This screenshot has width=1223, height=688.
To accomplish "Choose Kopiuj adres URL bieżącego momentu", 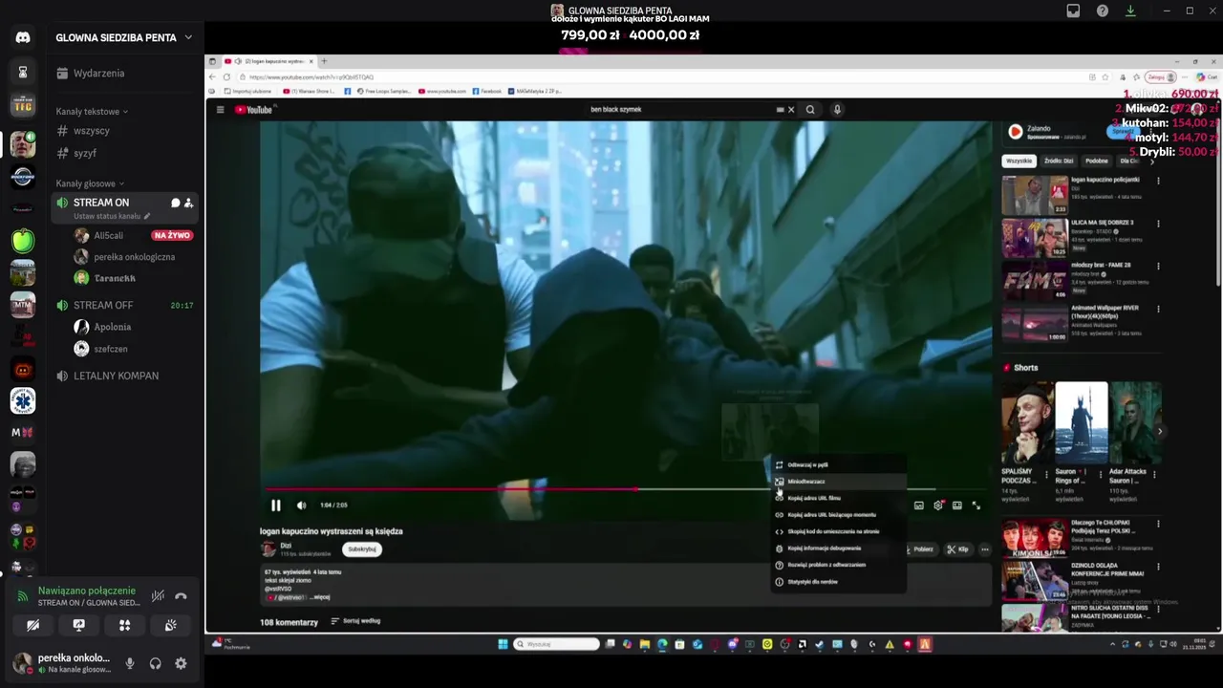I will click(x=838, y=515).
